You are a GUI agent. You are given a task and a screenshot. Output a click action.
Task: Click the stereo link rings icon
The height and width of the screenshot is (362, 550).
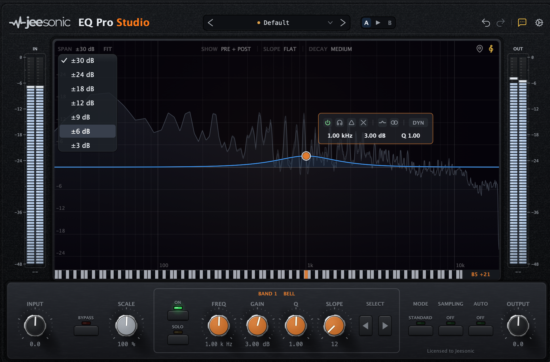coord(394,123)
